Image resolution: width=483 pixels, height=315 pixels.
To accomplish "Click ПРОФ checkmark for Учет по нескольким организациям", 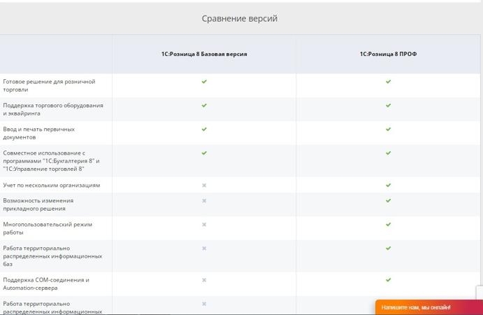I will tap(389, 185).
